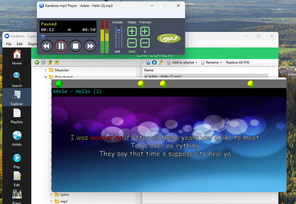Increase Tempo with plus button
The width and height of the screenshot is (296, 204).
tap(132, 31)
